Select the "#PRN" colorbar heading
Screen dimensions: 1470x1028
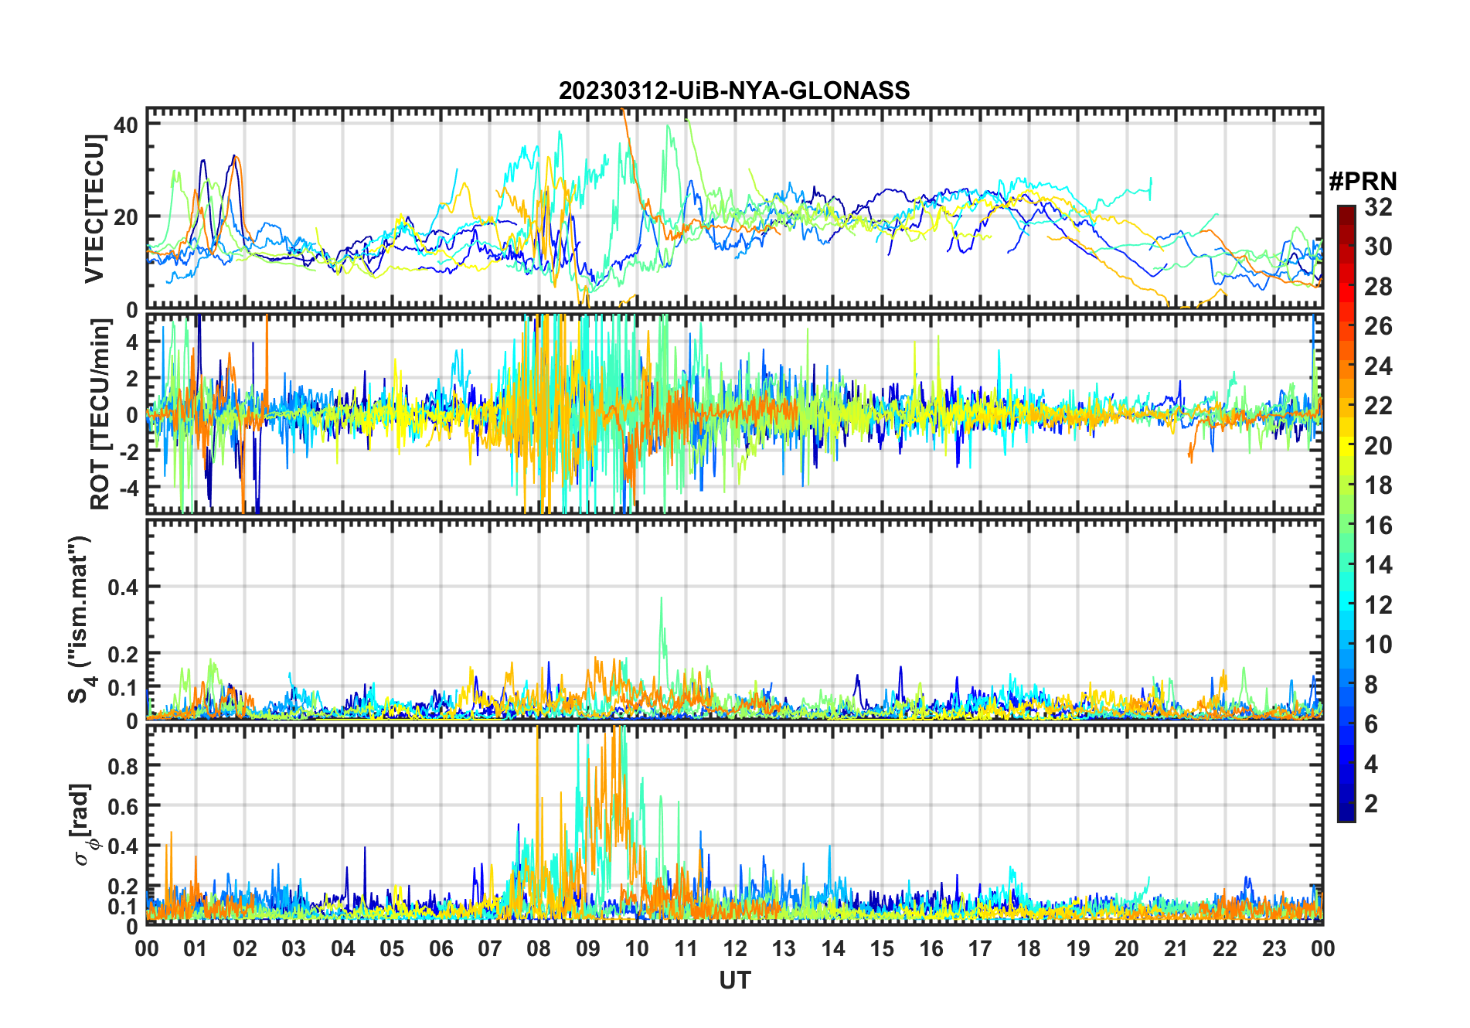[1363, 182]
